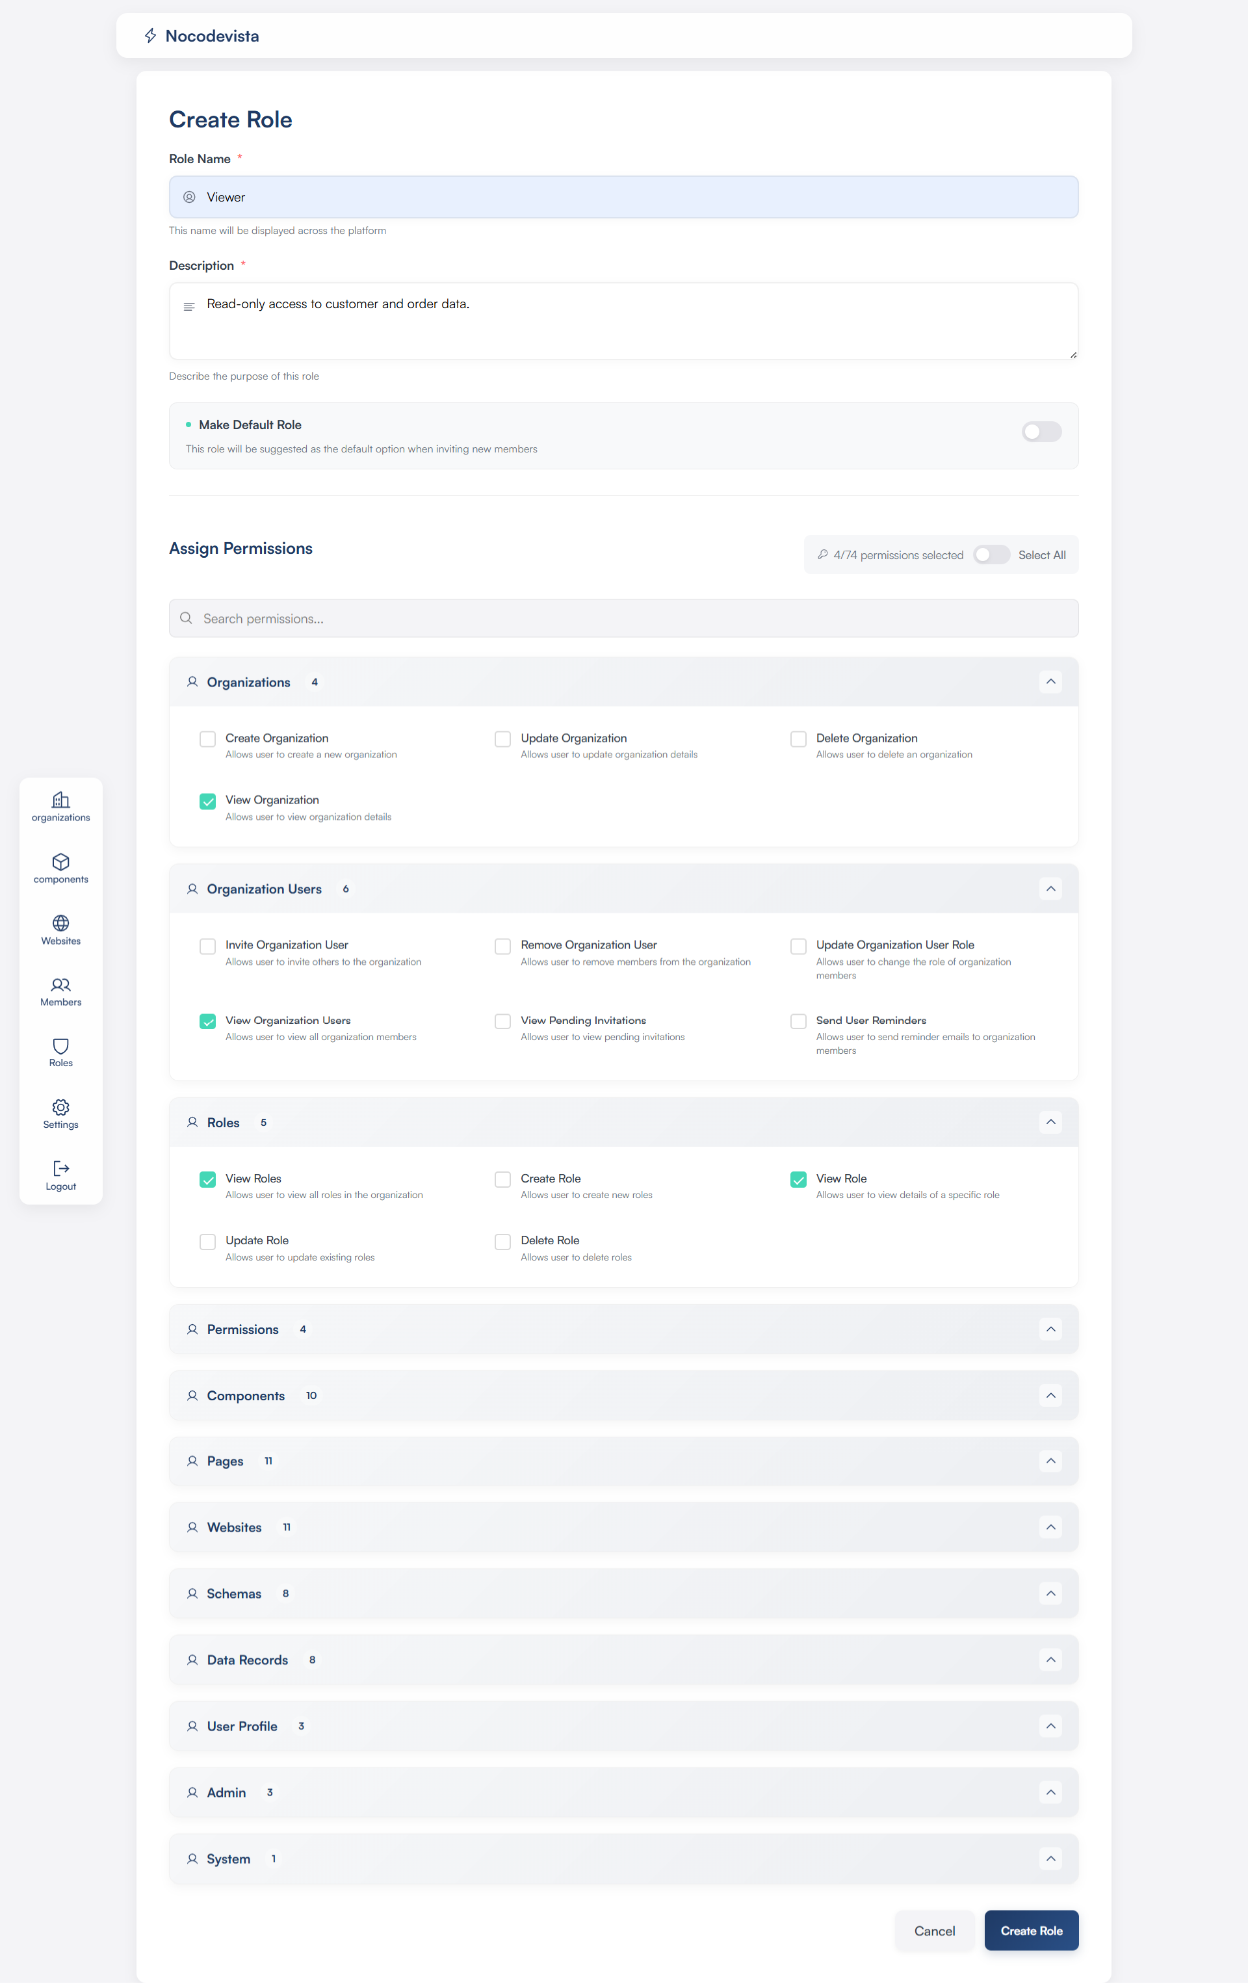Uncheck the View Roles permission
This screenshot has height=1986, width=1248.
208,1179
